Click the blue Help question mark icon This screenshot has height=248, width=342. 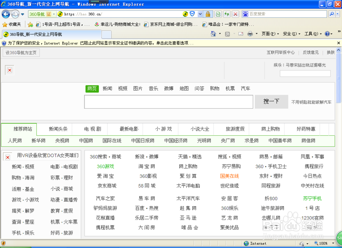pyautogui.click(x=327, y=34)
